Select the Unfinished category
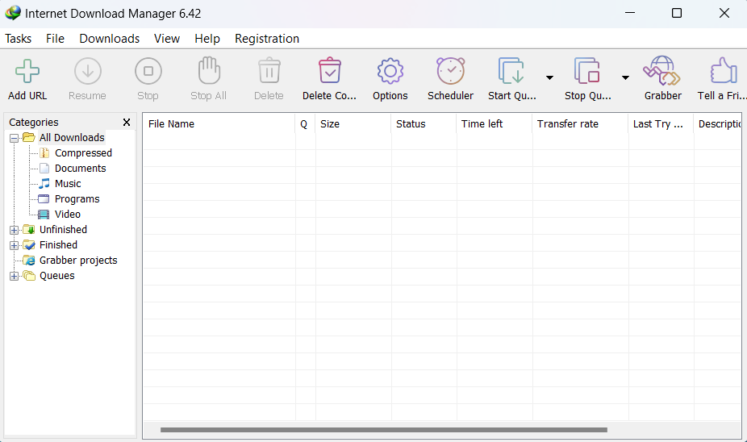 point(64,230)
